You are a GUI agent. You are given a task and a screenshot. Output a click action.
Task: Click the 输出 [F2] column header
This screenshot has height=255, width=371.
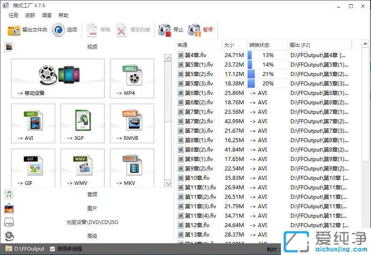tap(319, 45)
